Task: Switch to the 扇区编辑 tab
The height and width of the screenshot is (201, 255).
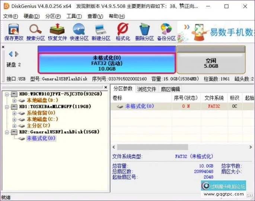Action: (170, 89)
